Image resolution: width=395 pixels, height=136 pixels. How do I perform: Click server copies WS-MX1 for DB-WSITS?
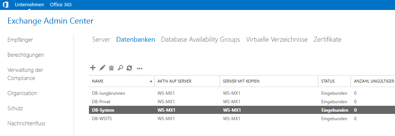(232, 119)
